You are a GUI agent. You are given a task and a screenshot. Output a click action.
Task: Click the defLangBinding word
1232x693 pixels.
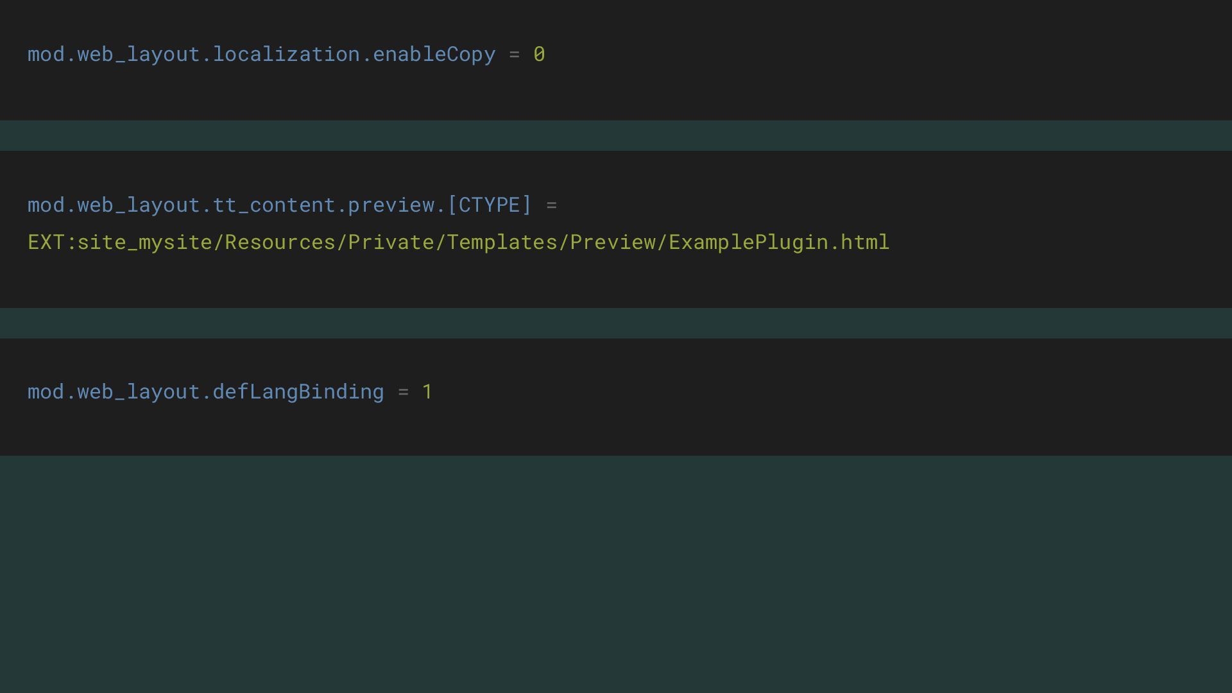point(298,392)
